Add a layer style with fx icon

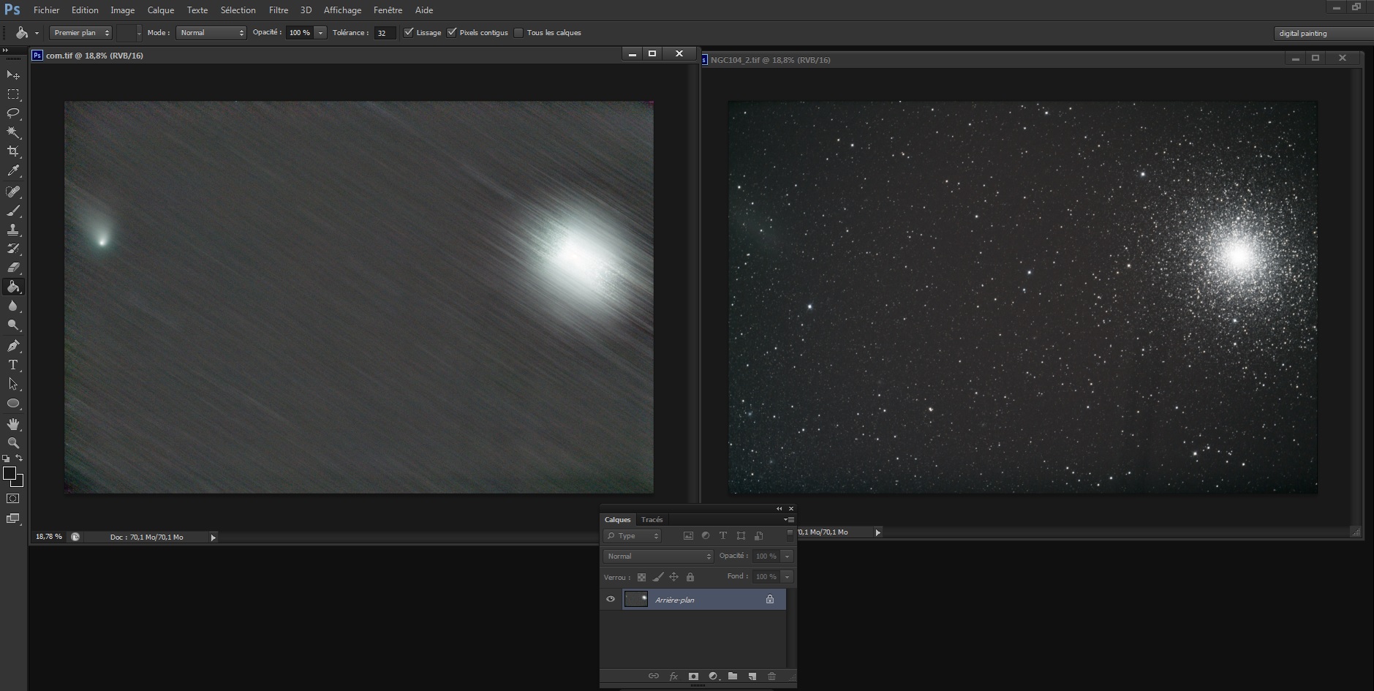tap(673, 676)
